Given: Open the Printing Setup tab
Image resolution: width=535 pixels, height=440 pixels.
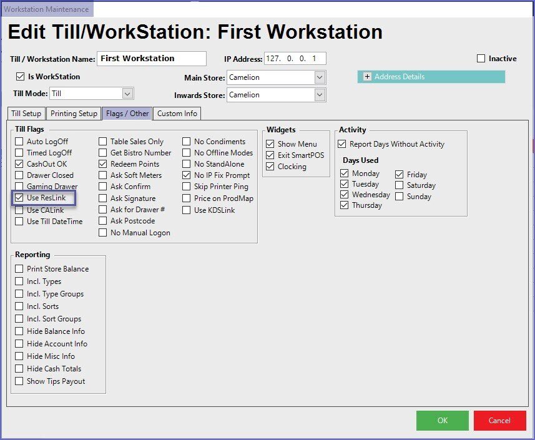Looking at the screenshot, I should (x=74, y=114).
